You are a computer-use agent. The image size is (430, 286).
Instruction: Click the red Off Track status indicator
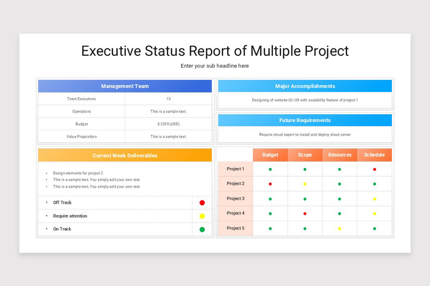202,202
